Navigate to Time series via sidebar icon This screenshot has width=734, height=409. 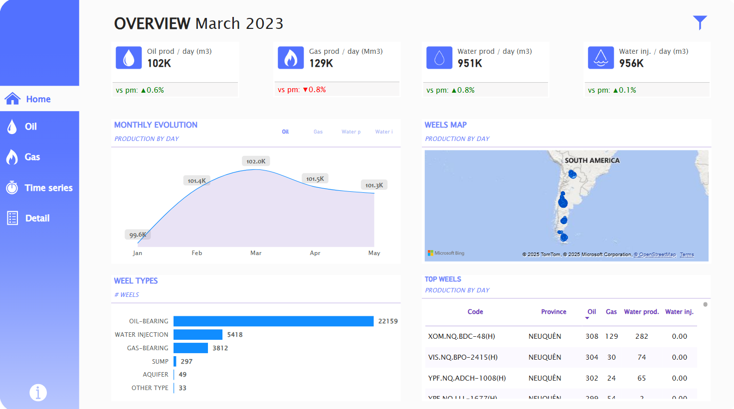click(x=48, y=188)
